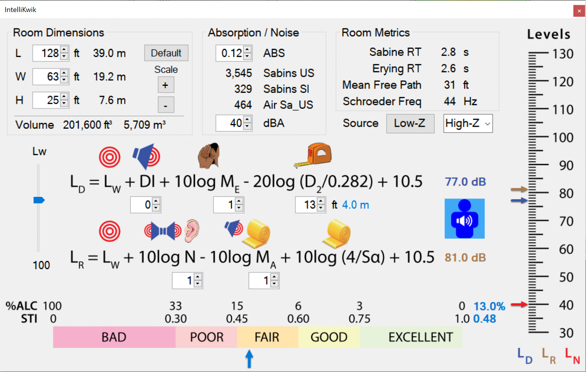The height and width of the screenshot is (372, 586).
Task: Open the High-Z source dropdown
Action: pyautogui.click(x=468, y=123)
